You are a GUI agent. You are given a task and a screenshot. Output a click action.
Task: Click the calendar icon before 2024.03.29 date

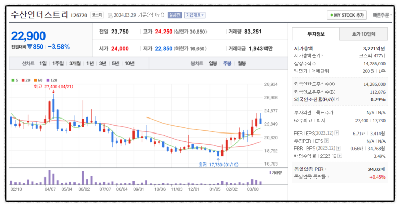(110, 16)
